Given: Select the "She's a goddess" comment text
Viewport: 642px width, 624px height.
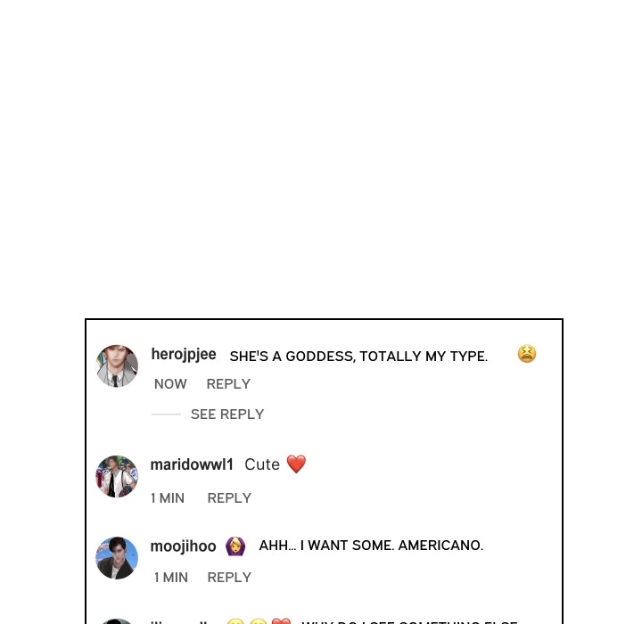Looking at the screenshot, I should 358,357.
